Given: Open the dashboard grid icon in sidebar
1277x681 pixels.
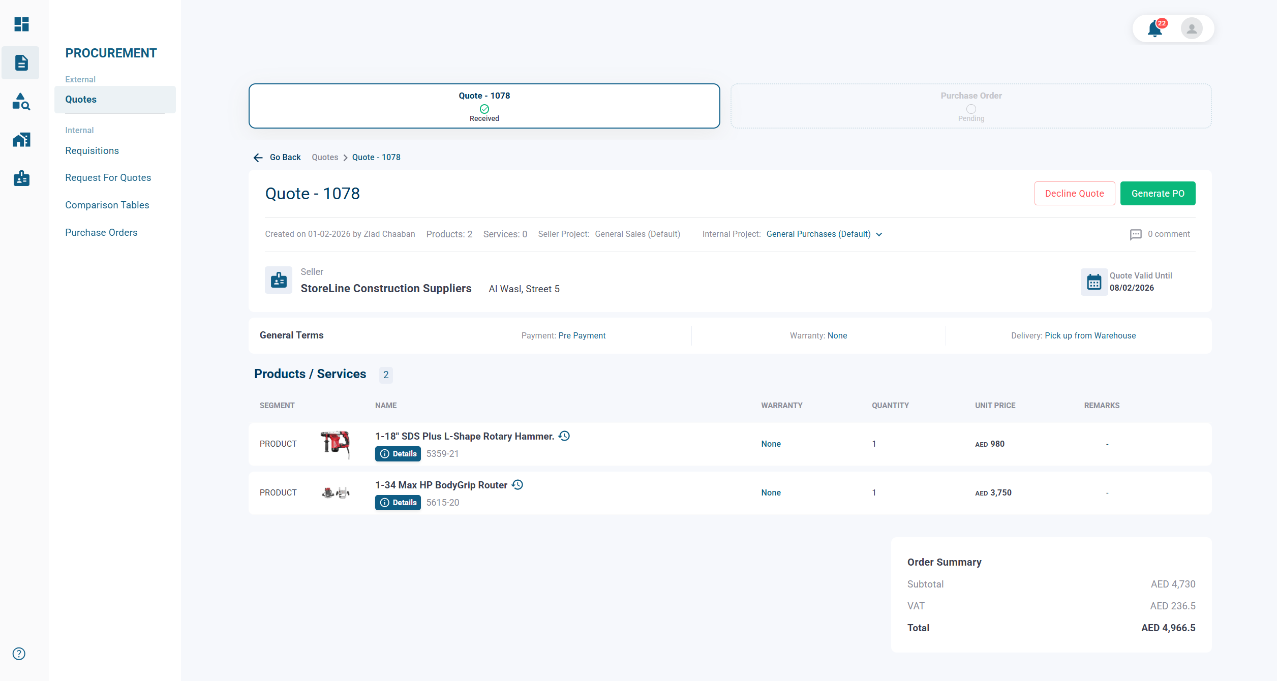Looking at the screenshot, I should coord(21,24).
